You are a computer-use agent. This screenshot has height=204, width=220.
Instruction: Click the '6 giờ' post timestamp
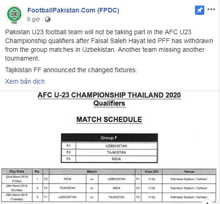(33, 19)
